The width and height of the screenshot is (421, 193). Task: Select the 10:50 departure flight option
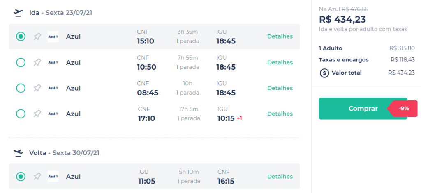click(21, 62)
